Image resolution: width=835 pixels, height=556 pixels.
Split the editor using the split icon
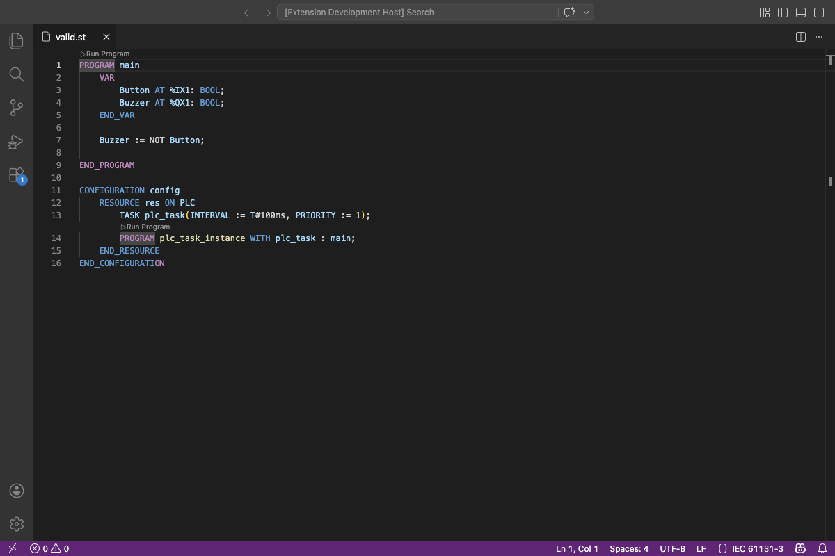801,37
